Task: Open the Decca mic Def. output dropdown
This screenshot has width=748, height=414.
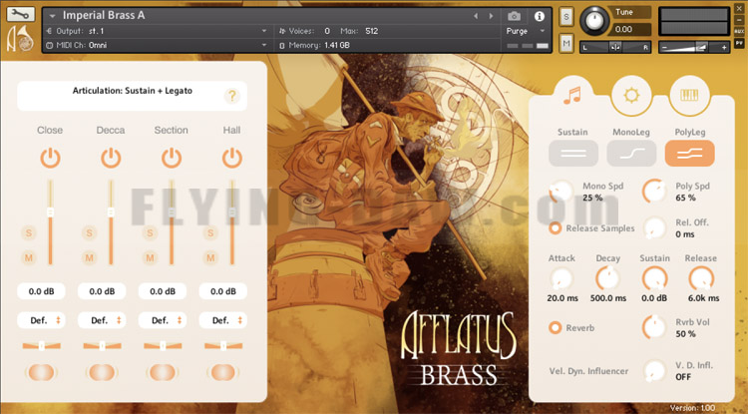Action: point(102,320)
